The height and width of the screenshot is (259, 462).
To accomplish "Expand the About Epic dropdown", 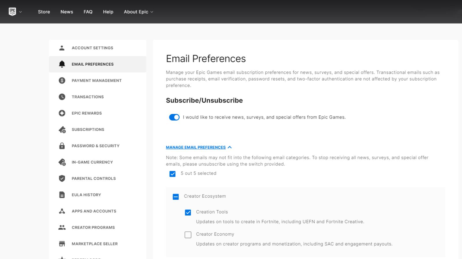I will pyautogui.click(x=139, y=12).
